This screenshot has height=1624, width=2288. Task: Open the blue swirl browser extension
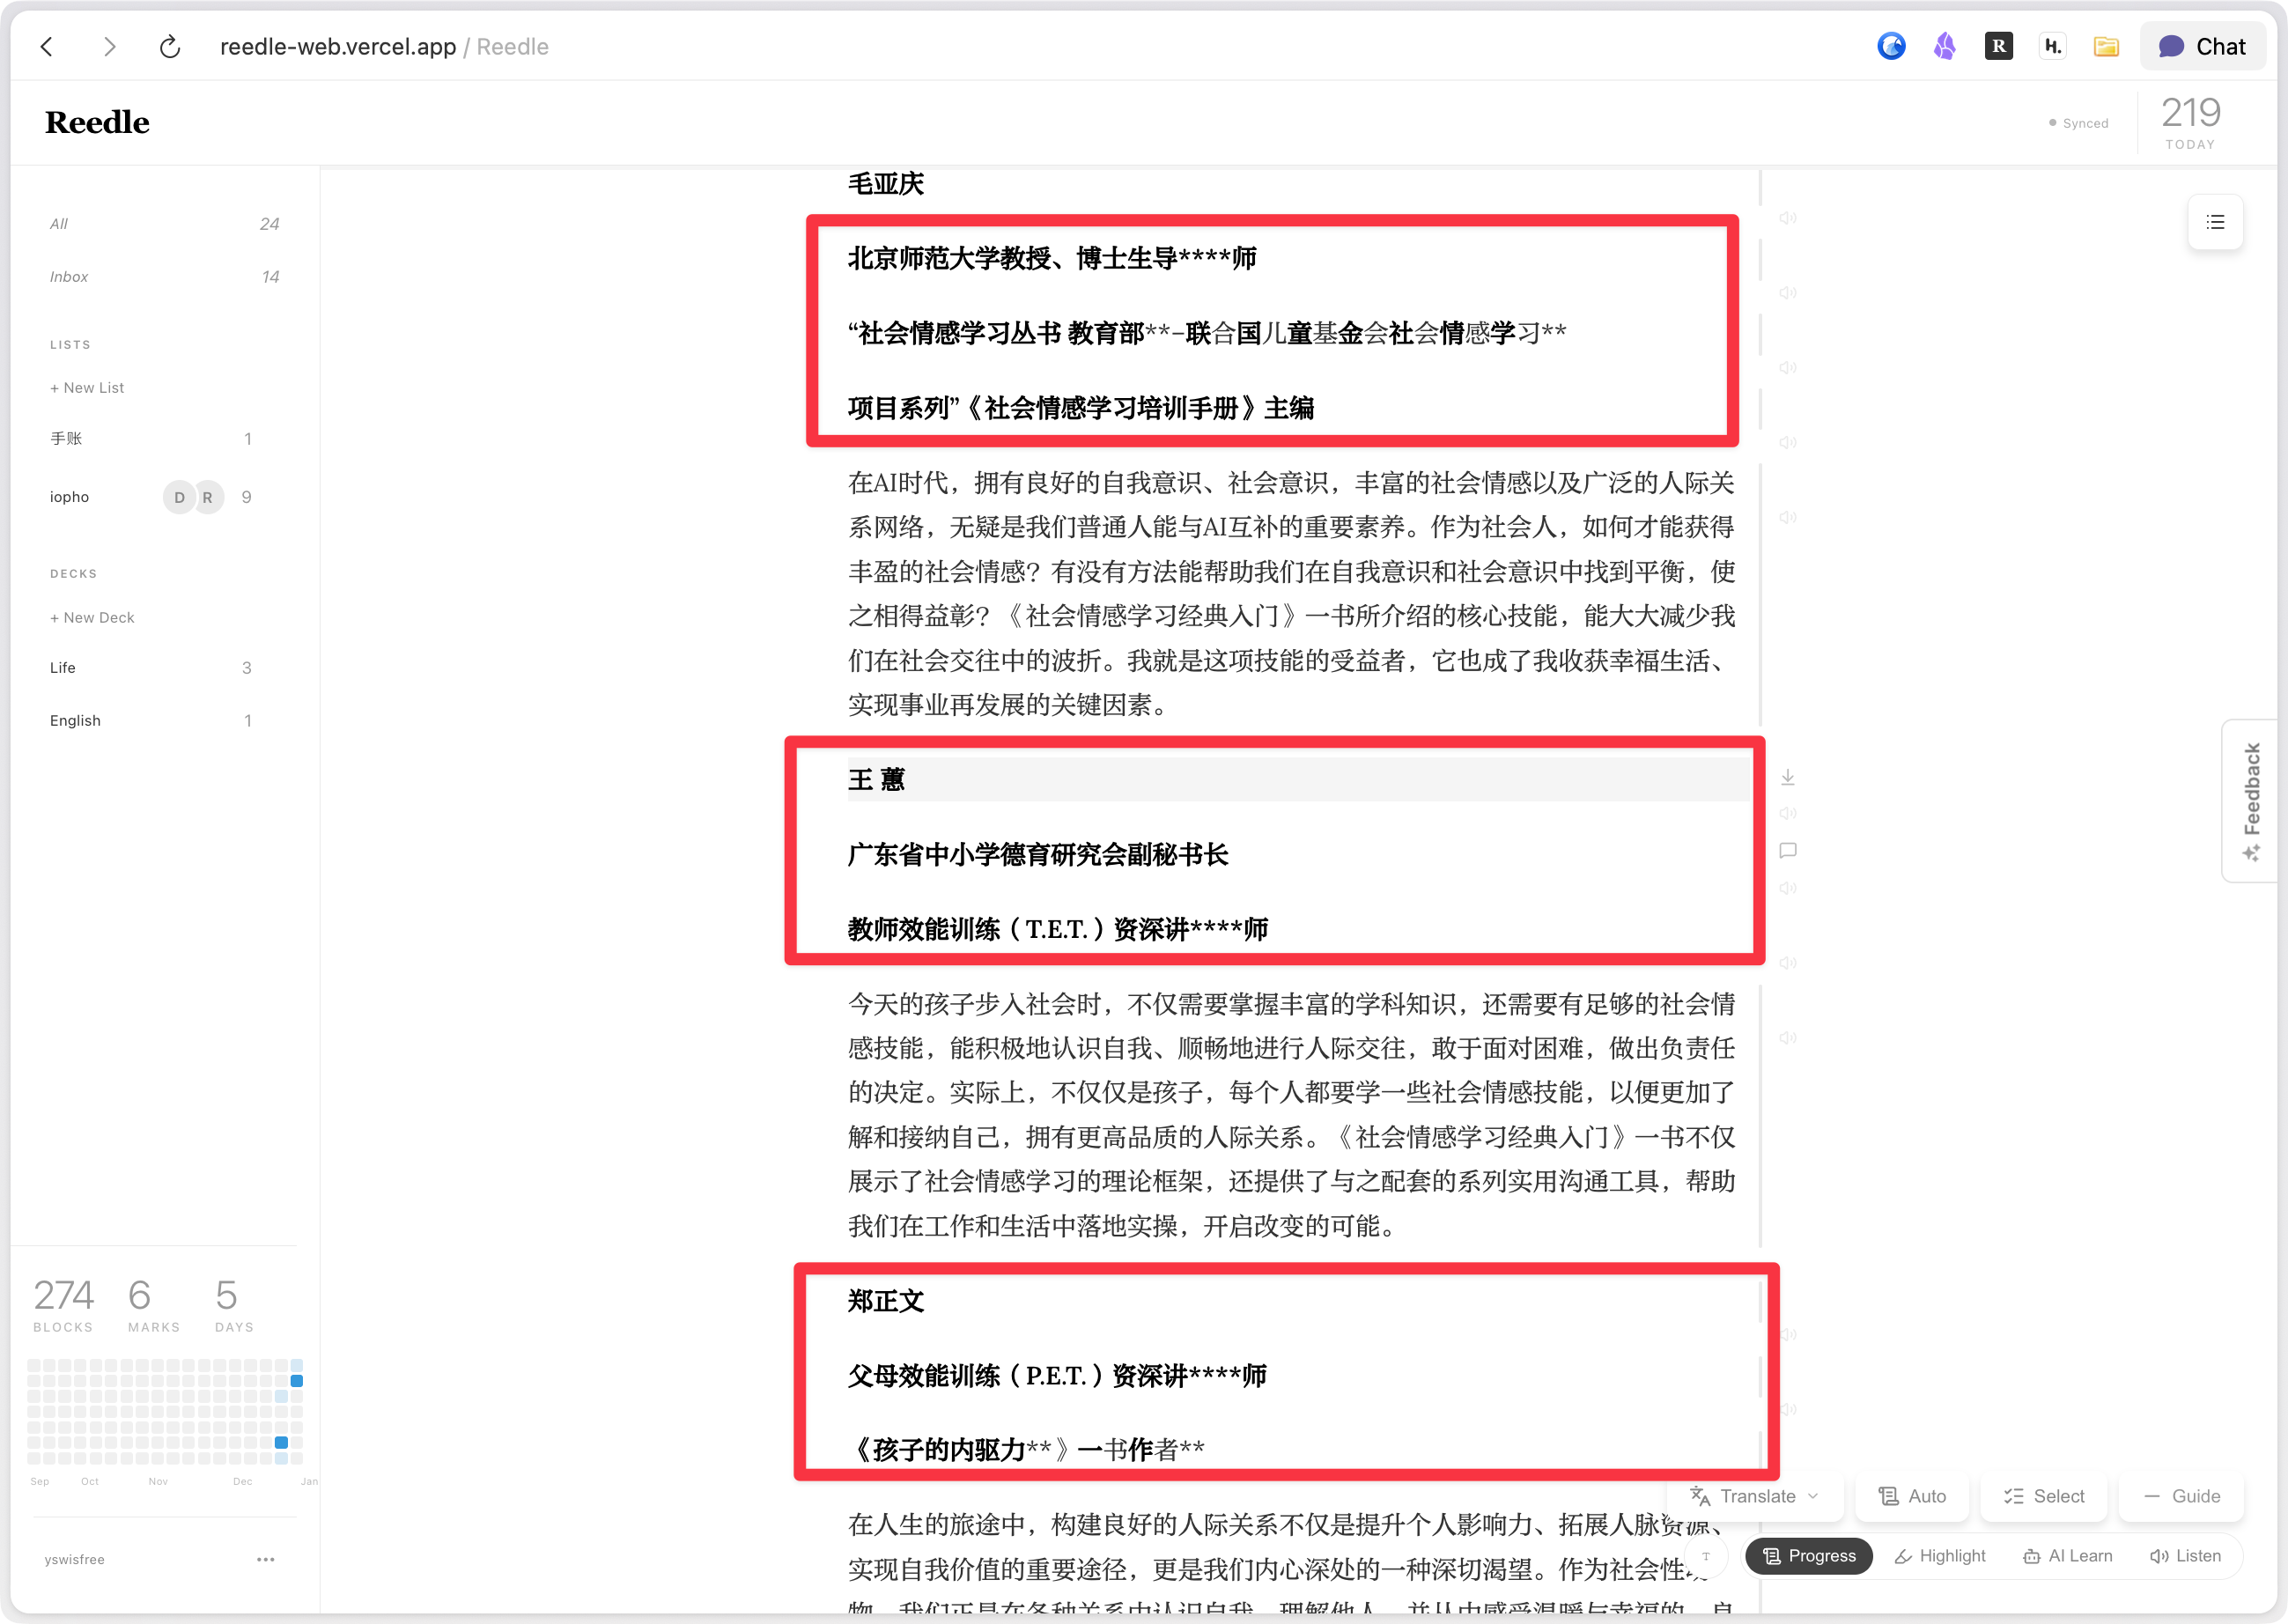1891,46
